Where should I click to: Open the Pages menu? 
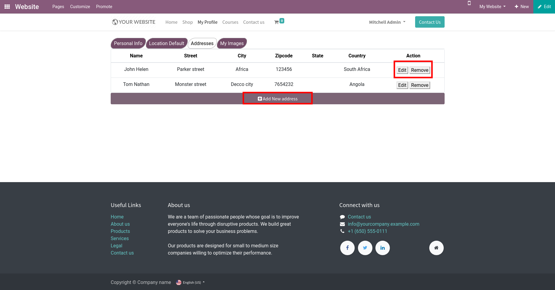coord(58,7)
